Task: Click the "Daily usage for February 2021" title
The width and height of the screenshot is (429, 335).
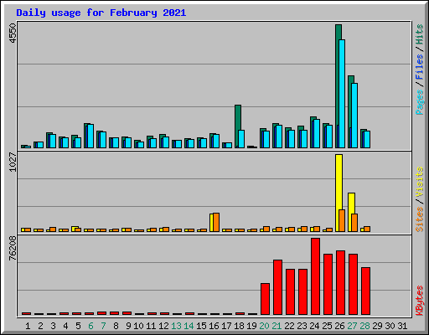Action: pos(101,13)
